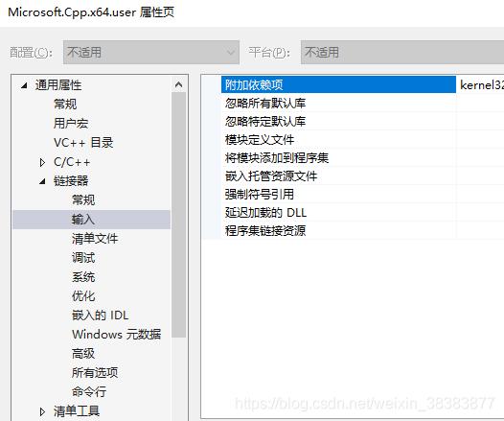
Task: Click the tree scrollbar up arrow
Action: [x=179, y=84]
